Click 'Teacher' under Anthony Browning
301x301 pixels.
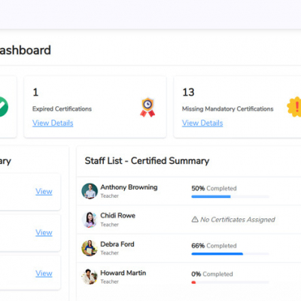pyautogui.click(x=110, y=196)
